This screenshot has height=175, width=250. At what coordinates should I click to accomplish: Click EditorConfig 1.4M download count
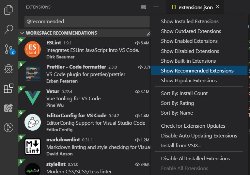(142, 116)
